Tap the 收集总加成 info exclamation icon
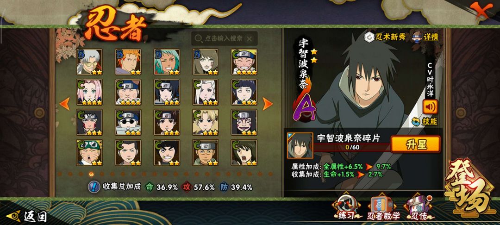 (94, 187)
